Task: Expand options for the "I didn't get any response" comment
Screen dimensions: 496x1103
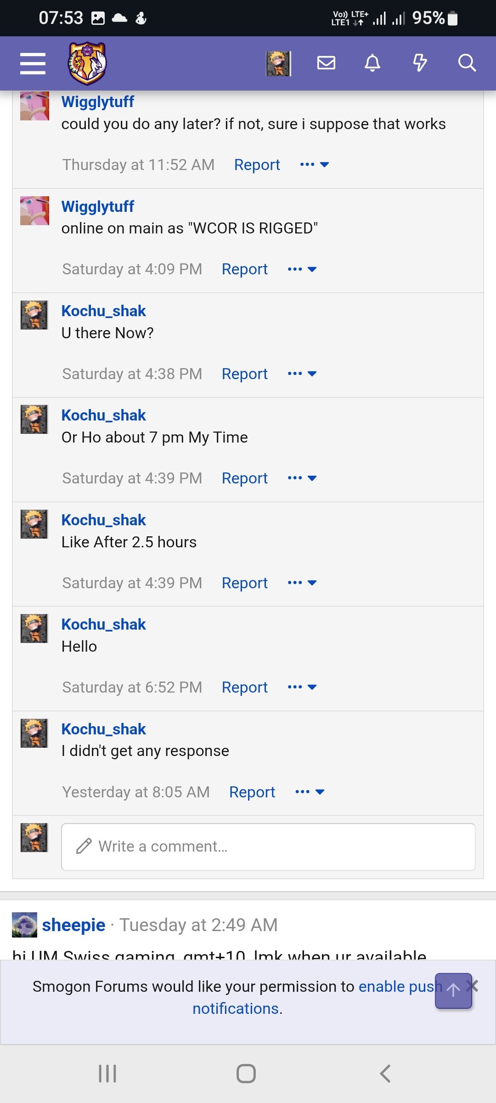Action: (x=310, y=792)
